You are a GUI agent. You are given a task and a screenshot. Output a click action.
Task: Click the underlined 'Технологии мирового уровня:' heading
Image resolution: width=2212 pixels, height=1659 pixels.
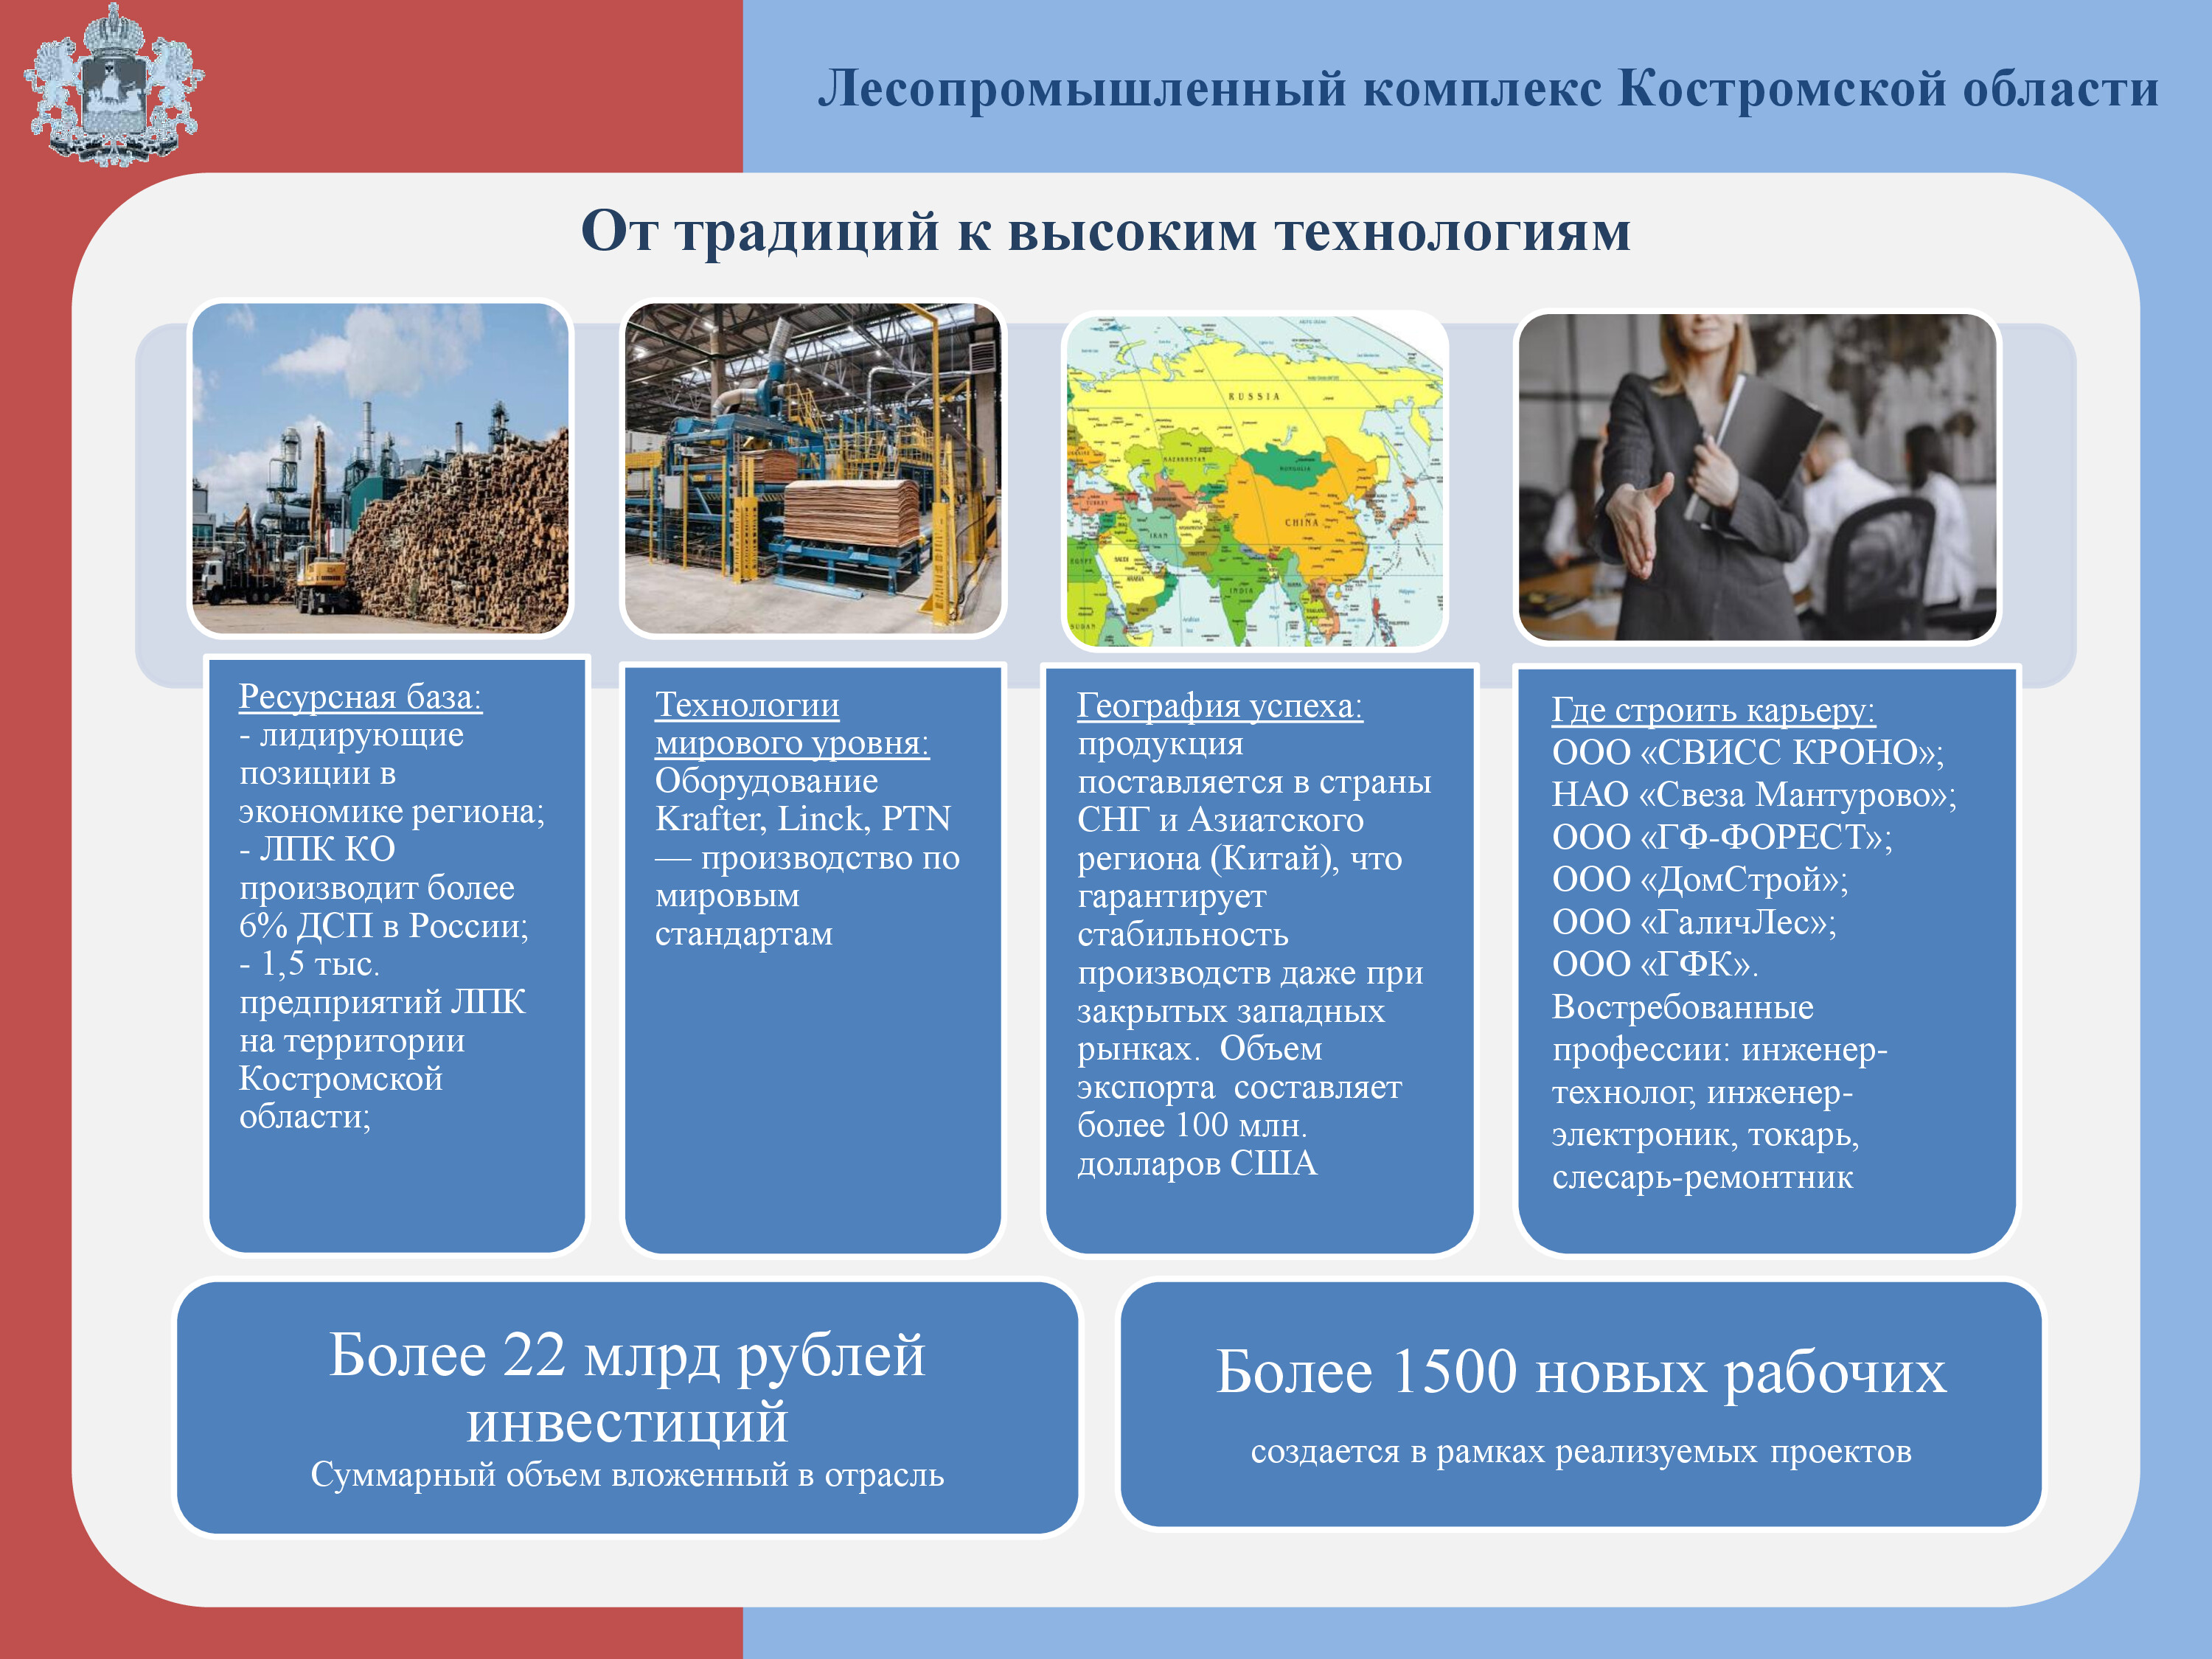(x=792, y=724)
